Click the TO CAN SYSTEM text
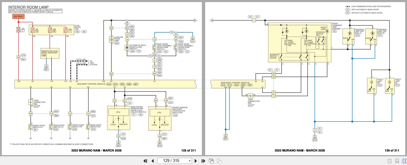 pyautogui.click(x=93, y=63)
